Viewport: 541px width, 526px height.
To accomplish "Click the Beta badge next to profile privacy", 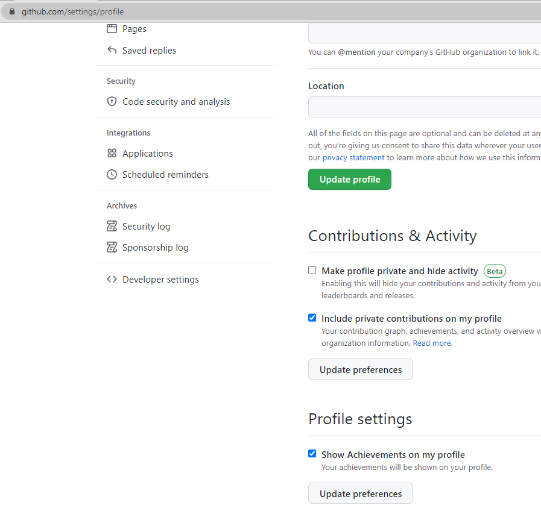I will click(495, 271).
